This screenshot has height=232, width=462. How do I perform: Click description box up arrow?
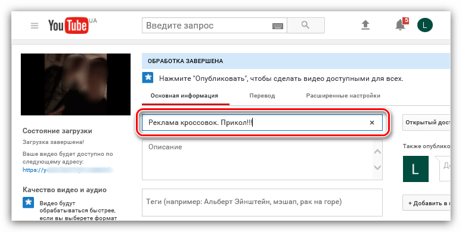377,152
